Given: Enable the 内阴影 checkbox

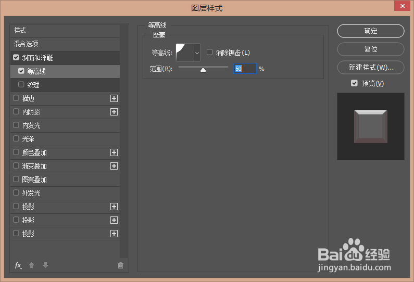Looking at the screenshot, I should tap(16, 111).
